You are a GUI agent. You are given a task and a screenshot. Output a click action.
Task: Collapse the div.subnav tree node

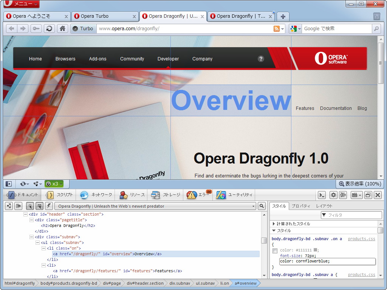point(31,237)
